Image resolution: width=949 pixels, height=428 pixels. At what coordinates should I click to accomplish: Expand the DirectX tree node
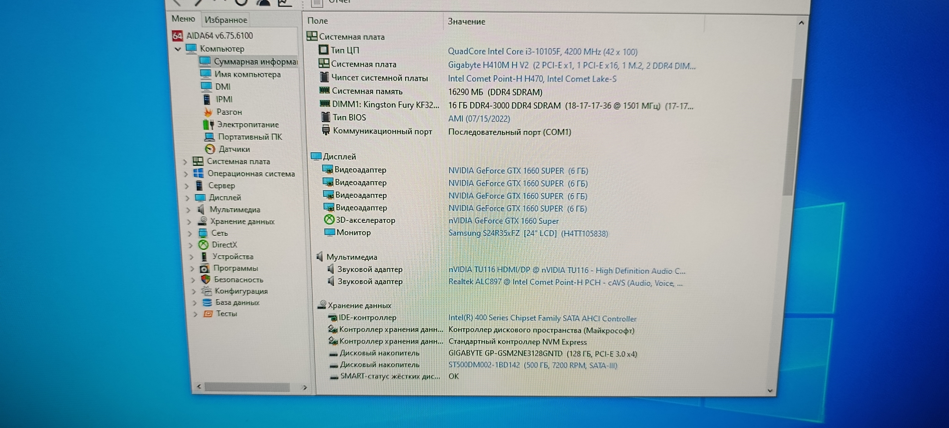(191, 245)
